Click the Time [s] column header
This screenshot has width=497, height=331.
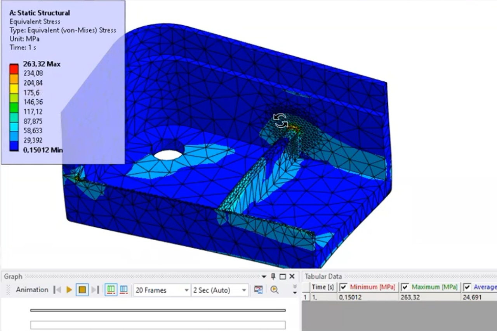pos(323,287)
